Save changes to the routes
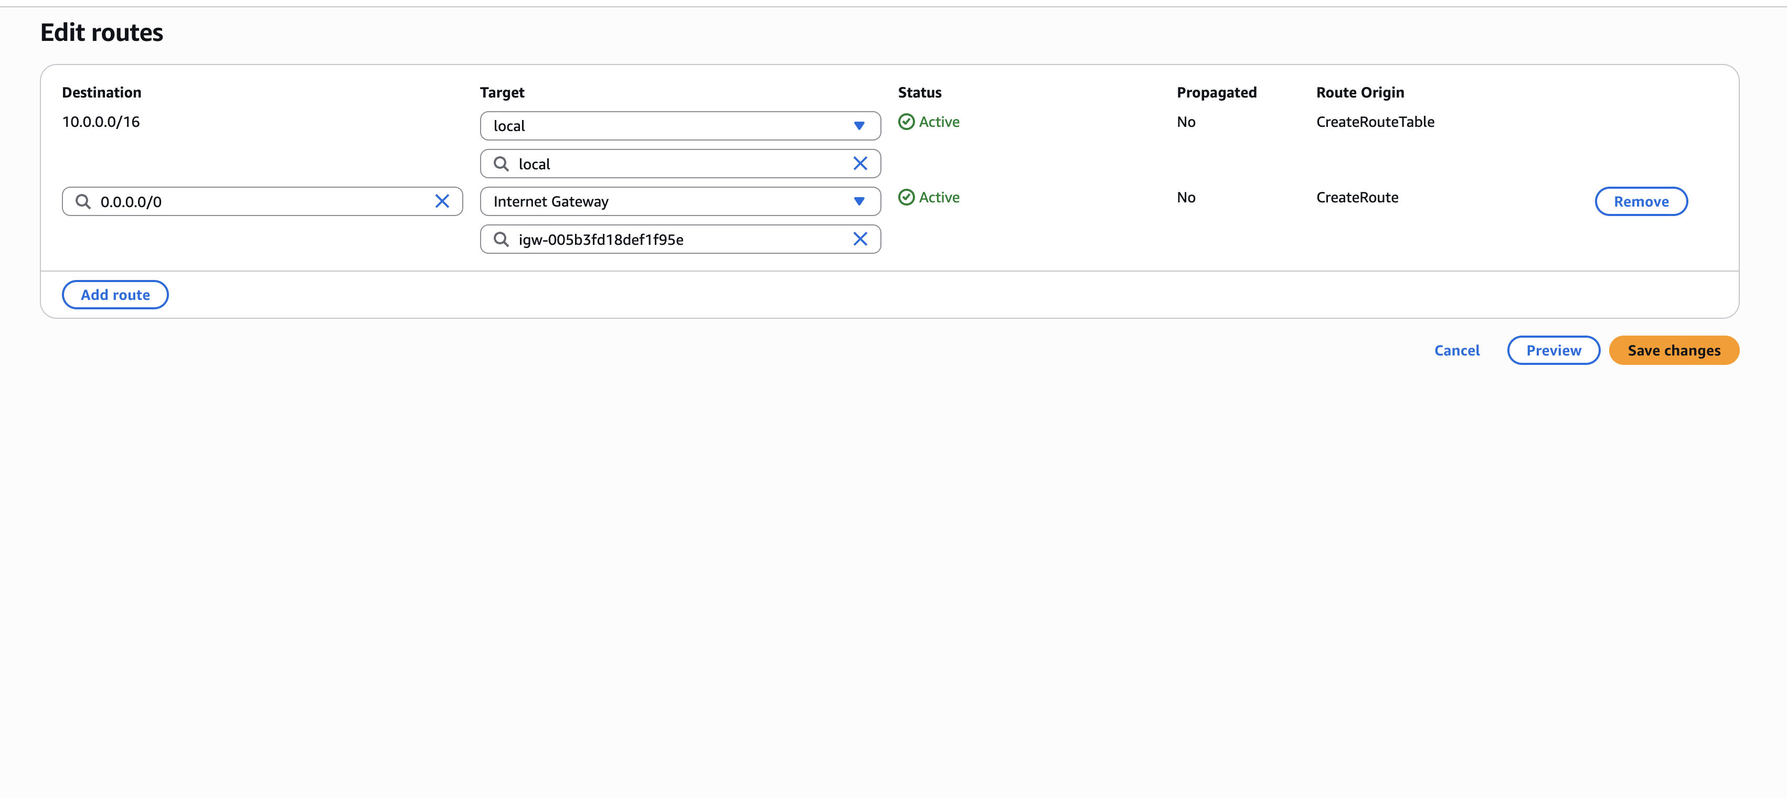Viewport: 1787px width, 798px height. click(1673, 350)
